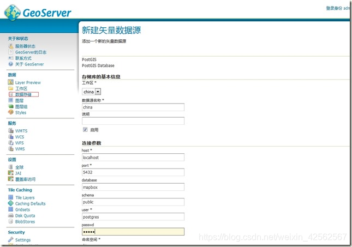Open WMS service settings link
The width and height of the screenshot is (352, 247).
[20, 149]
